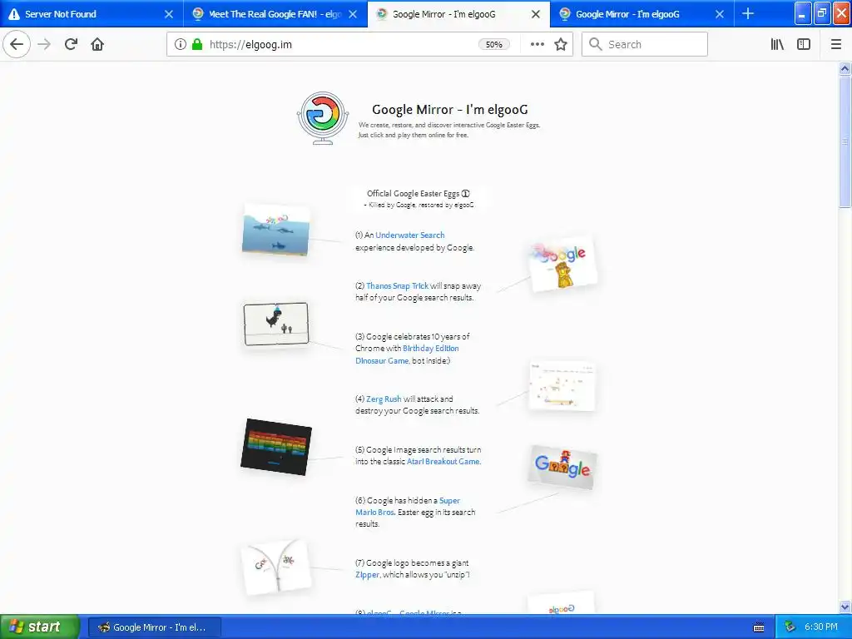Click the Zerg Rush search results thumbnail

(x=562, y=386)
